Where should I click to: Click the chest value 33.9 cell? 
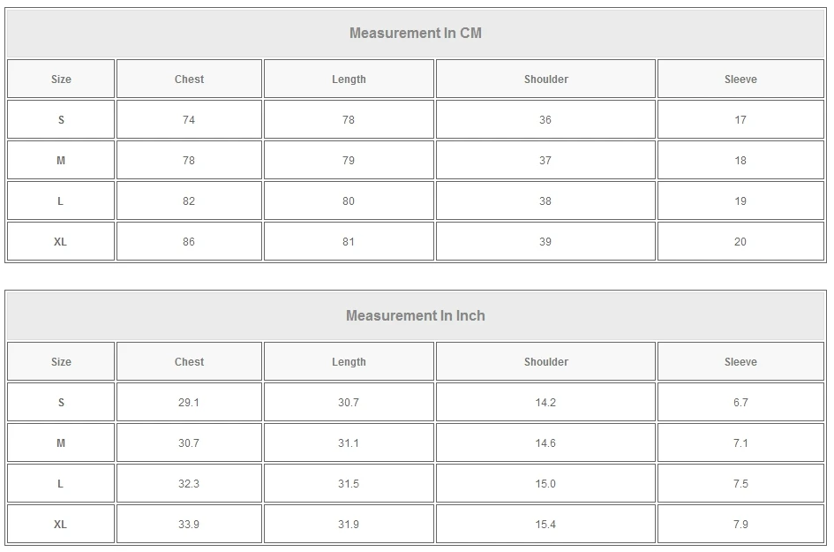click(189, 525)
